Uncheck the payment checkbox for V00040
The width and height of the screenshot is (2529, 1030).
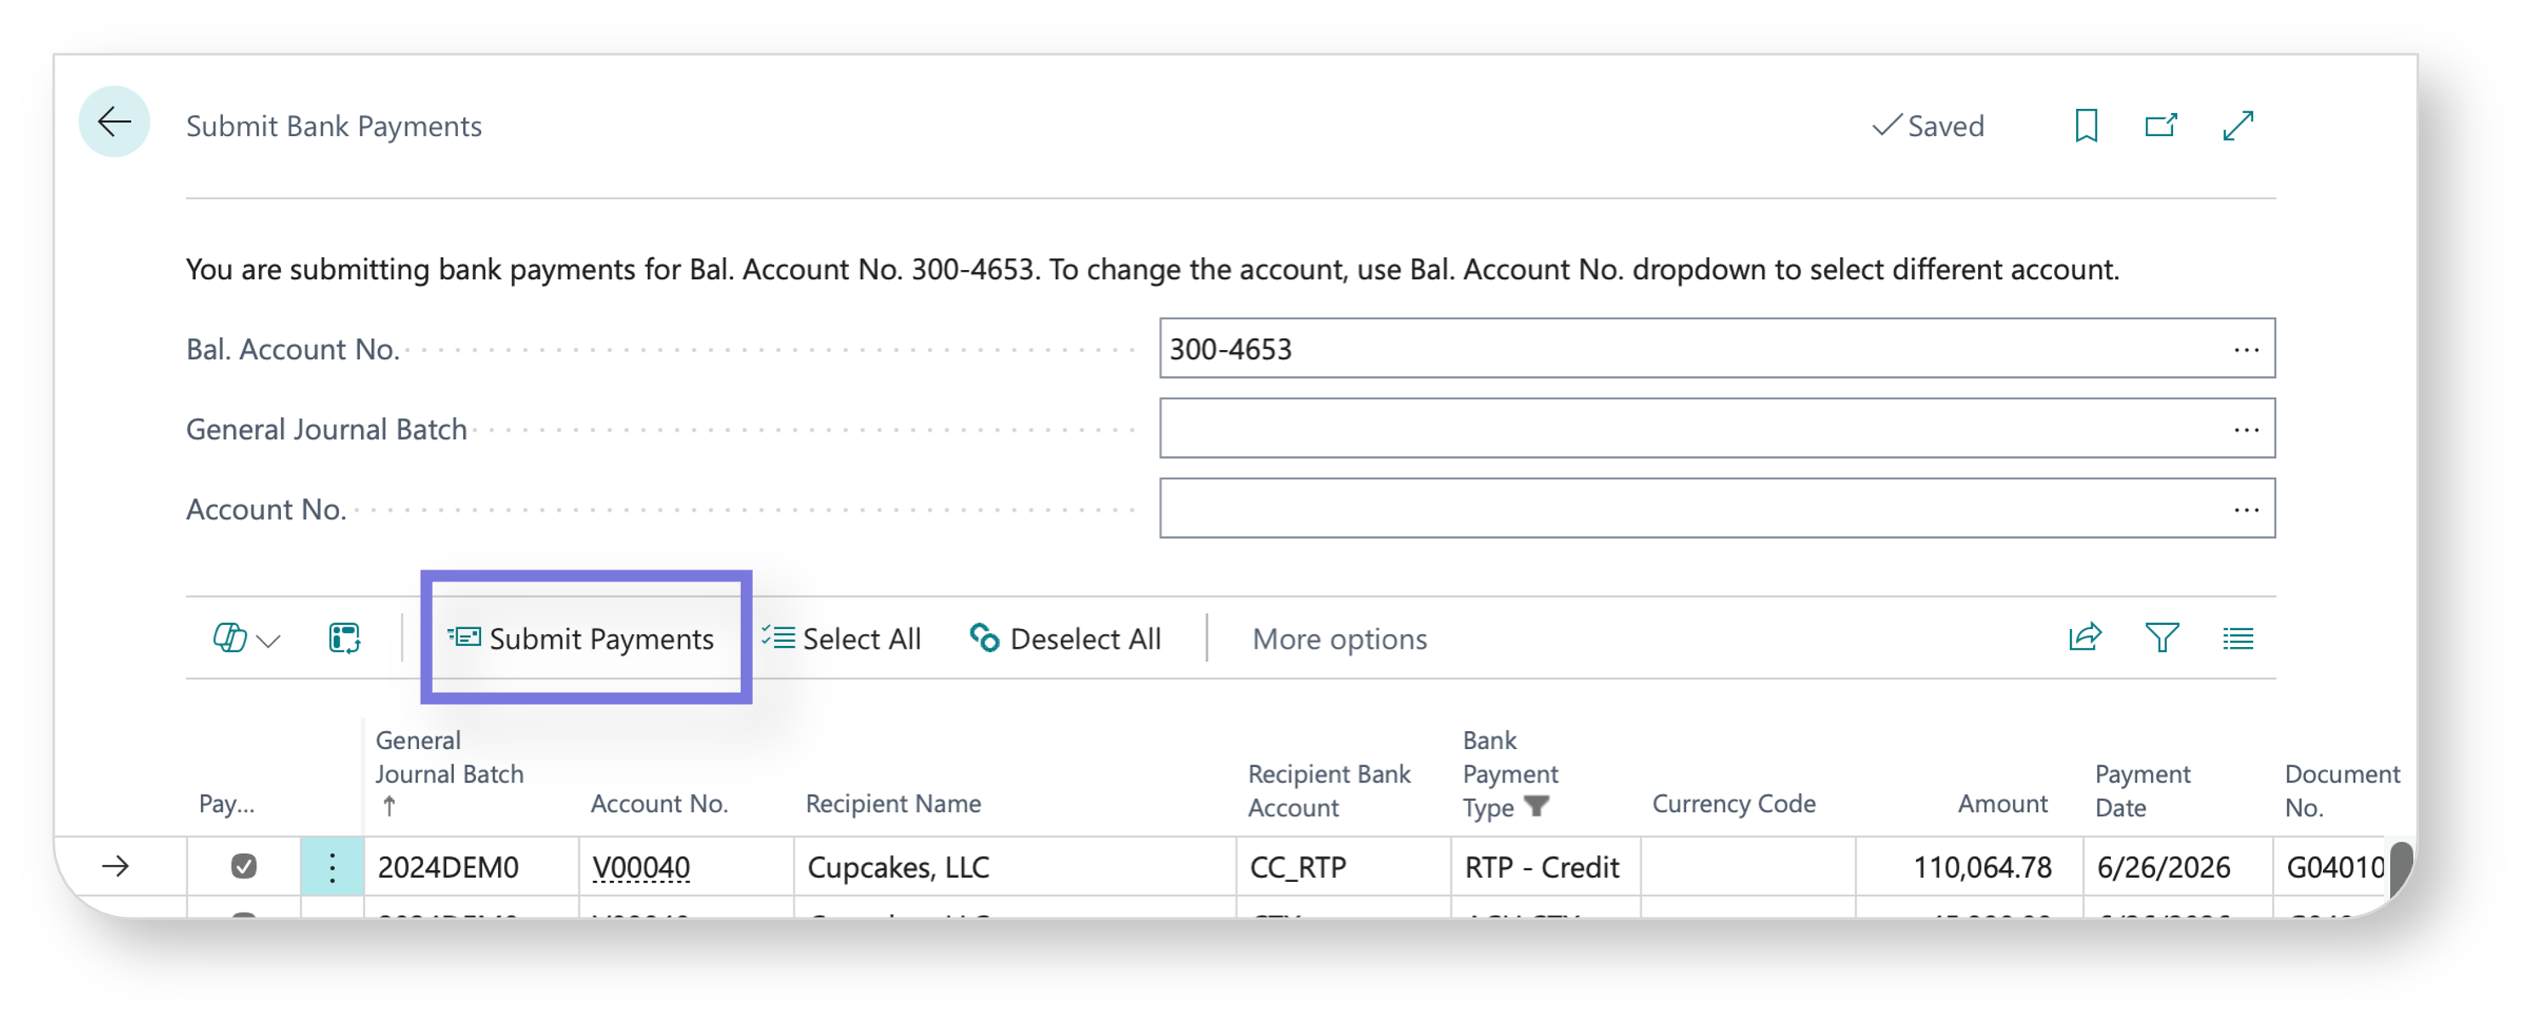[244, 866]
